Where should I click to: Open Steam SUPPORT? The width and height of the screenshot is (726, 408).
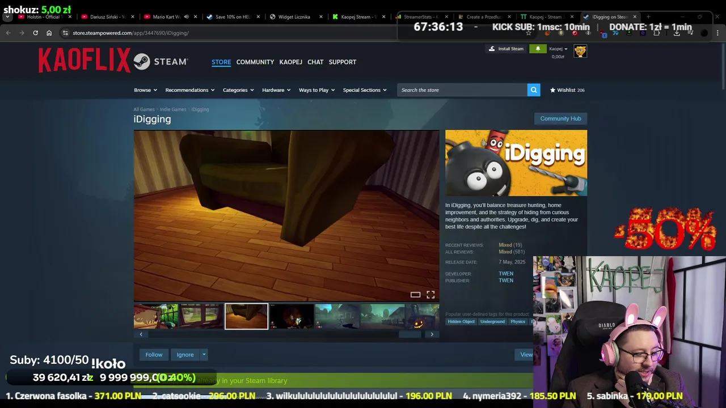point(343,62)
